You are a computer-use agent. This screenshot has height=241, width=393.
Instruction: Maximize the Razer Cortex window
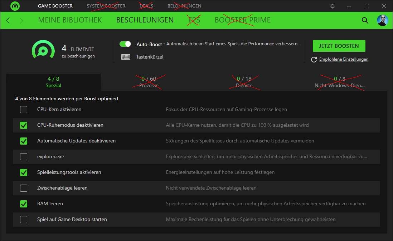tap(367, 6)
